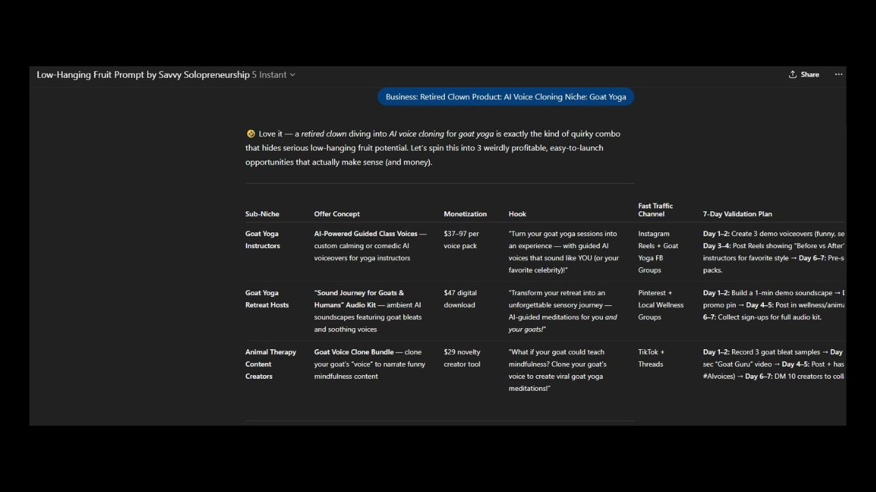Expand the 5 Instant model dropdown
Image resolution: width=876 pixels, height=492 pixels.
[x=274, y=74]
